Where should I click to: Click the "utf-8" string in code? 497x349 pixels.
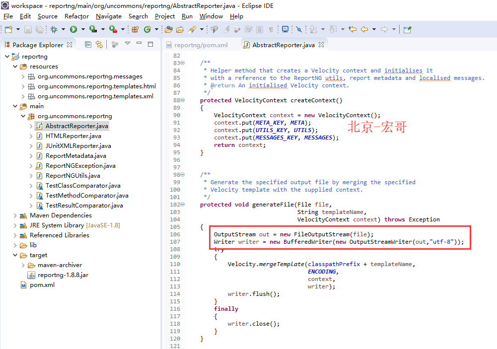pos(441,242)
